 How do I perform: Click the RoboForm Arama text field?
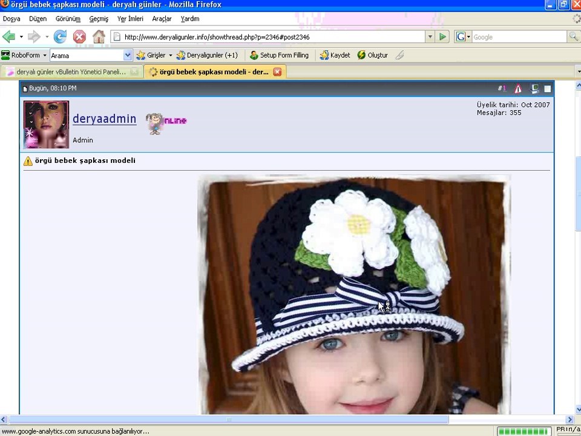87,55
